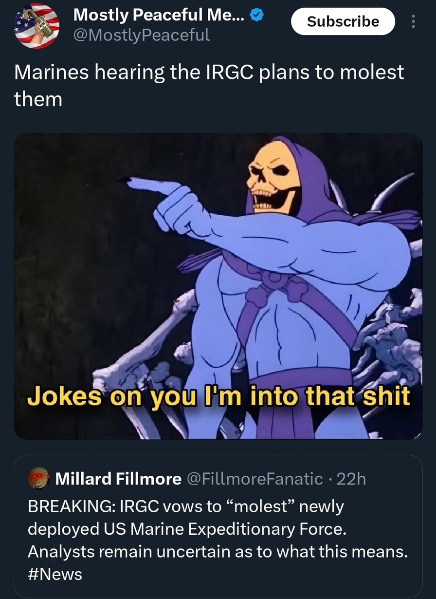This screenshot has width=436, height=599.
Task: Open the Skeletor meme image
Action: coord(218,286)
